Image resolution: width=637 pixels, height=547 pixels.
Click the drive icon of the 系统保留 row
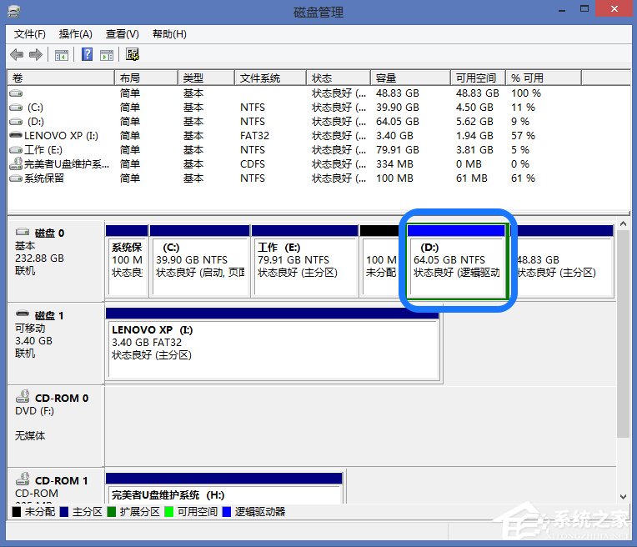[x=16, y=178]
